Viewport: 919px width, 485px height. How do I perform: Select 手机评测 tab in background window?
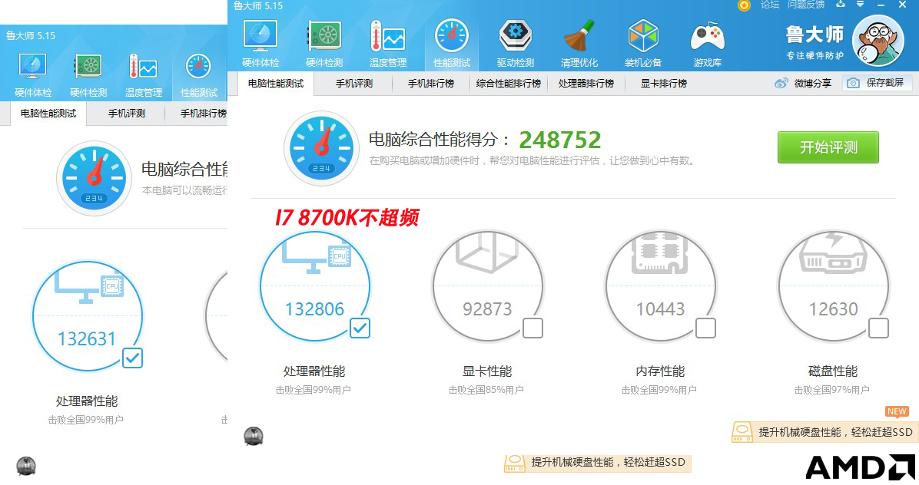[127, 114]
